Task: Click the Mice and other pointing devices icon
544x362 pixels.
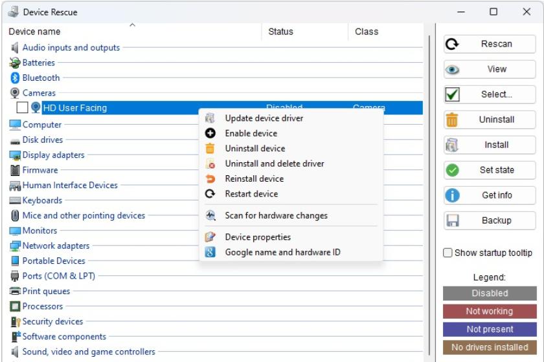Action: coord(15,215)
